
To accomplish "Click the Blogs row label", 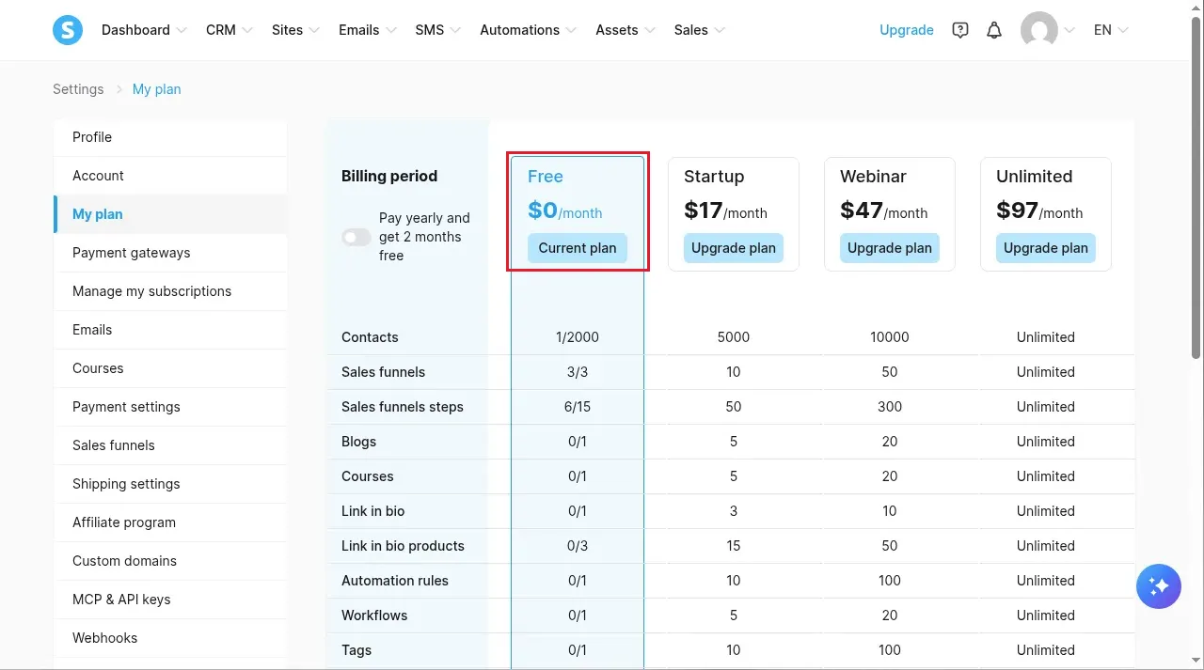I will (x=358, y=442).
